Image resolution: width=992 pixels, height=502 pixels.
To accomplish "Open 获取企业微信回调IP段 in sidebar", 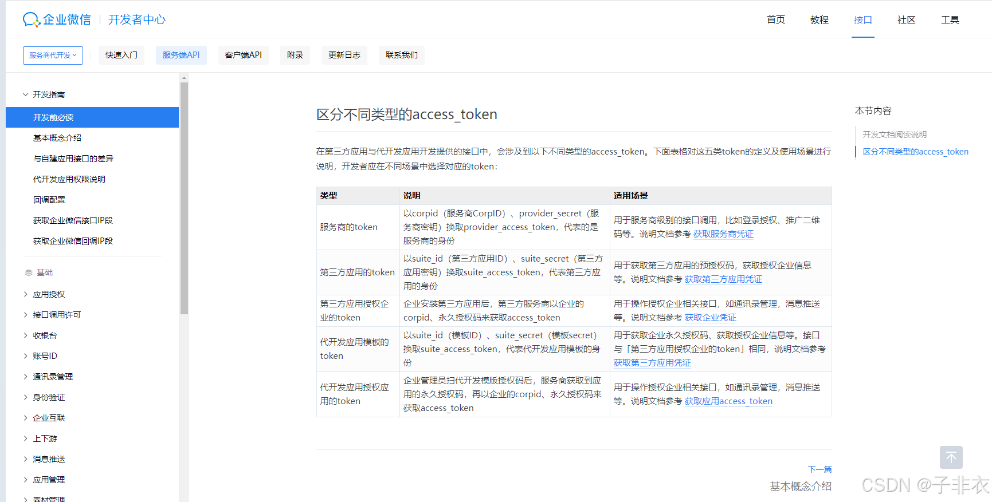I will tap(73, 241).
